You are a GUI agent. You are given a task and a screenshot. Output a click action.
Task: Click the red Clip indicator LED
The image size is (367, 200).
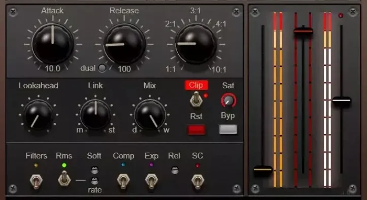point(206,95)
